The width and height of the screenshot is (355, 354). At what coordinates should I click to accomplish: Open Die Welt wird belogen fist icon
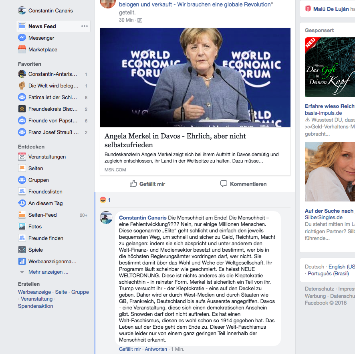click(x=22, y=85)
